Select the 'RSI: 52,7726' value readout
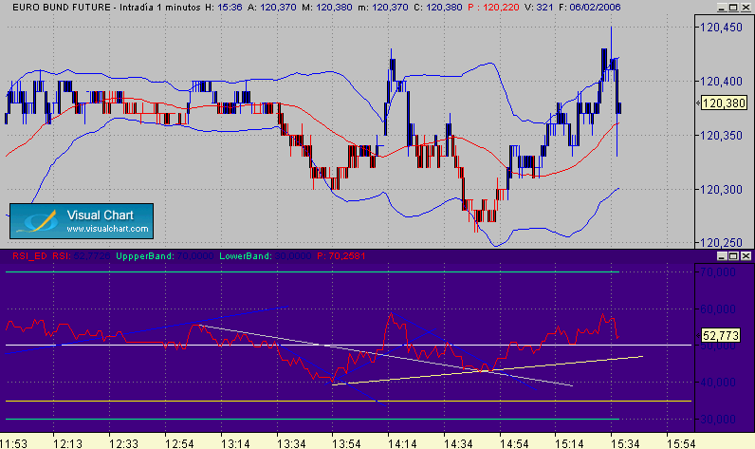 (82, 255)
